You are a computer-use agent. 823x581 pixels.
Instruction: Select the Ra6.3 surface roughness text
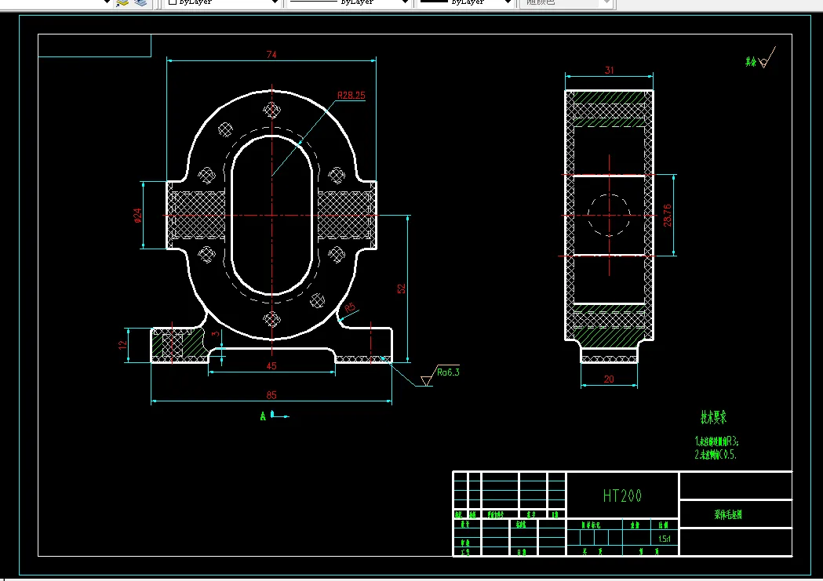[x=448, y=372]
